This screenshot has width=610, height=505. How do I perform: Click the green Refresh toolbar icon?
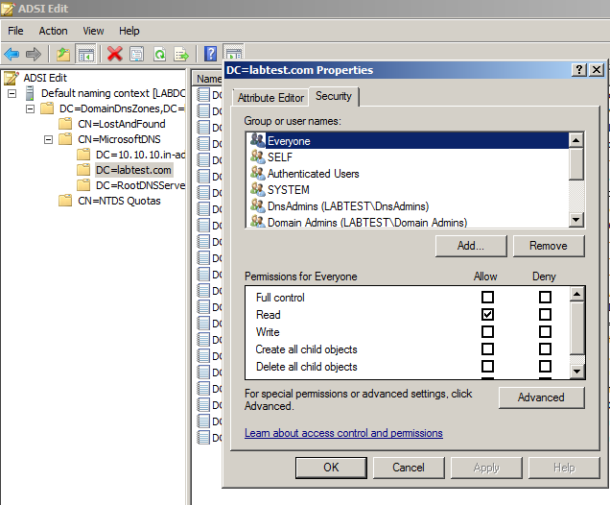click(x=159, y=54)
